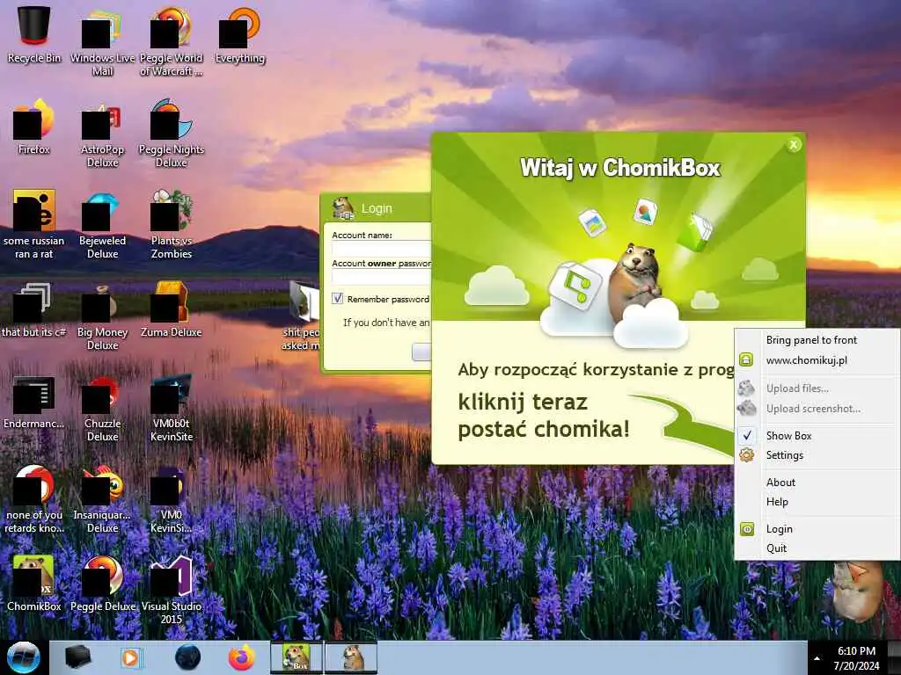Select the 'that but its c#' icon
901x675 pixels.
[34, 308]
